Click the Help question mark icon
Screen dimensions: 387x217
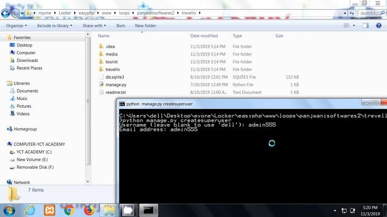click(x=379, y=25)
